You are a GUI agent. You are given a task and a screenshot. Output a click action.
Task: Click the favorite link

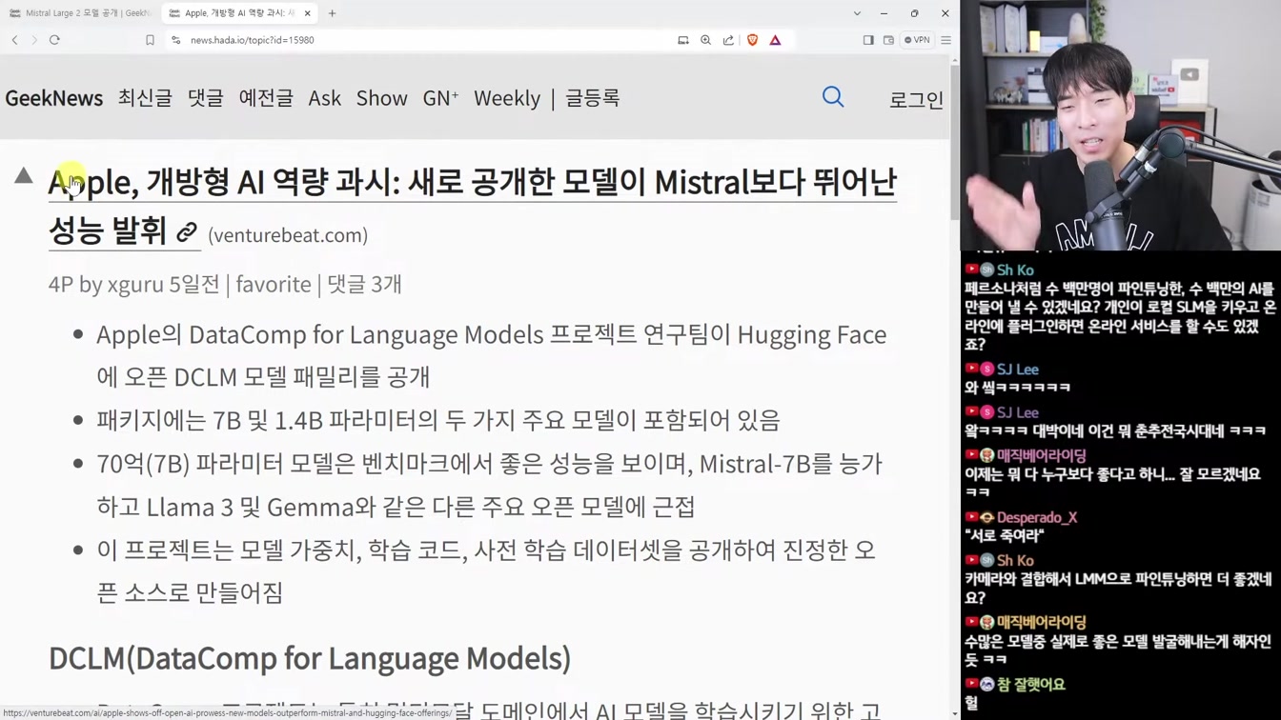tap(274, 284)
